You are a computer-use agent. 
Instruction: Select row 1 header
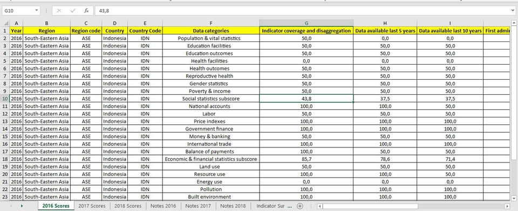click(x=5, y=31)
